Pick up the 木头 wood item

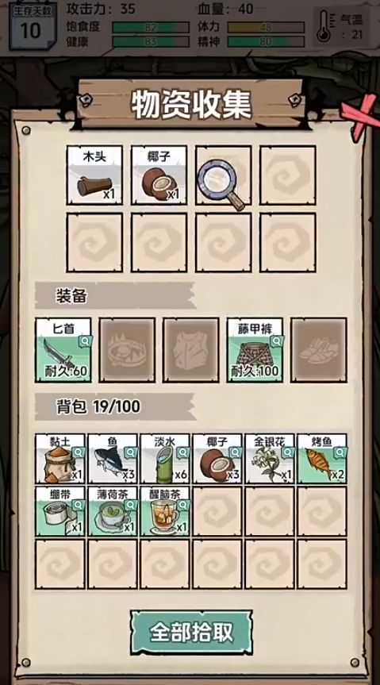click(94, 175)
